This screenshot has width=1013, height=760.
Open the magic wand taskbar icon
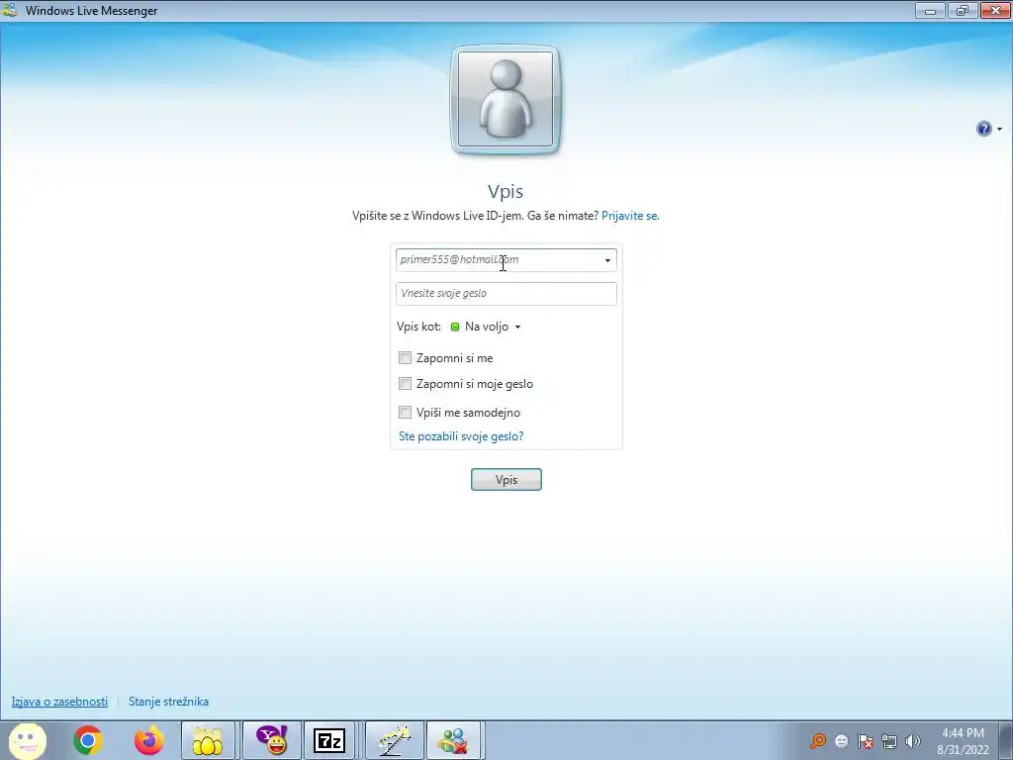tap(395, 740)
